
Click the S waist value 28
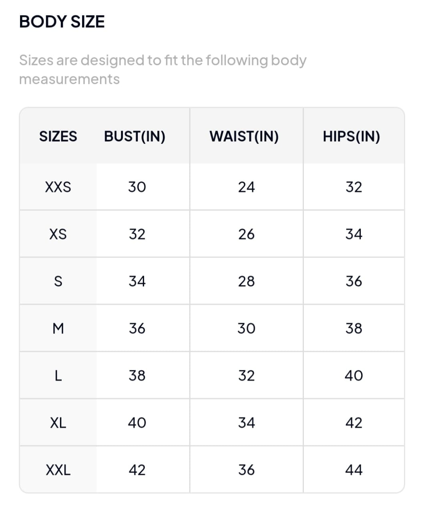click(x=246, y=281)
